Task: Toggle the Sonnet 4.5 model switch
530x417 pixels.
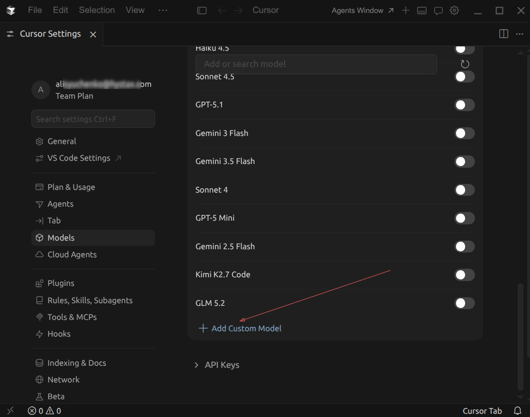Action: point(465,77)
